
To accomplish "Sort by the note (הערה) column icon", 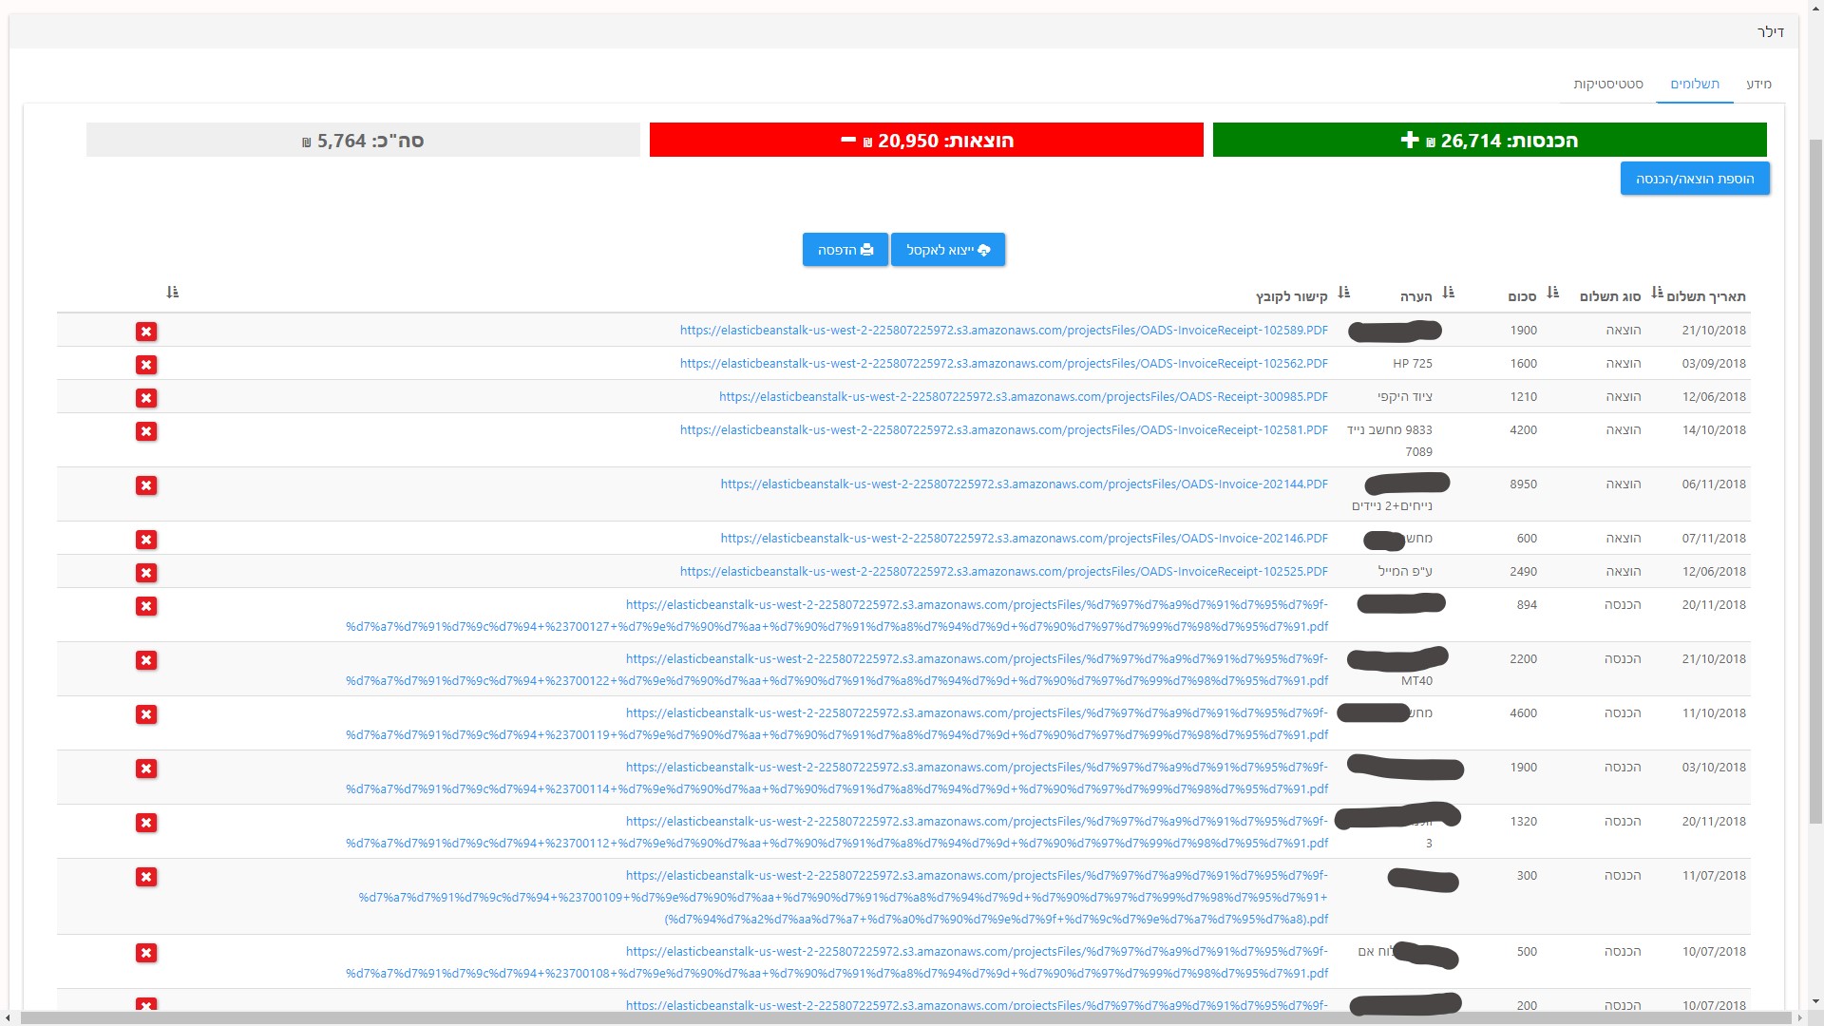I will (x=1449, y=293).
